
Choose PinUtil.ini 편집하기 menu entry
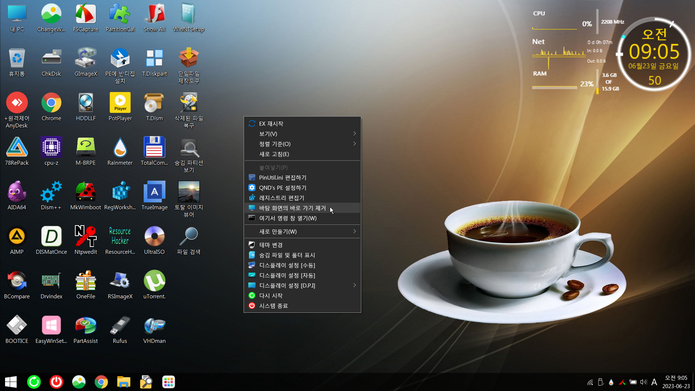(302, 177)
